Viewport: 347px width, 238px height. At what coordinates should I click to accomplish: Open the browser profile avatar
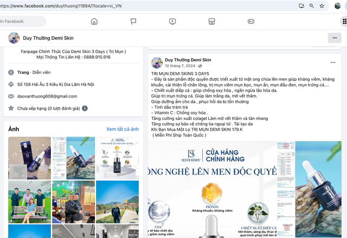point(337,6)
